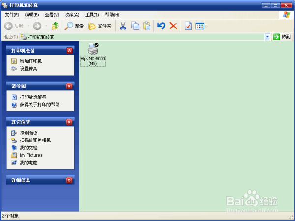
Task: Click the 打印机任务 panel header title
Action: click(x=23, y=51)
